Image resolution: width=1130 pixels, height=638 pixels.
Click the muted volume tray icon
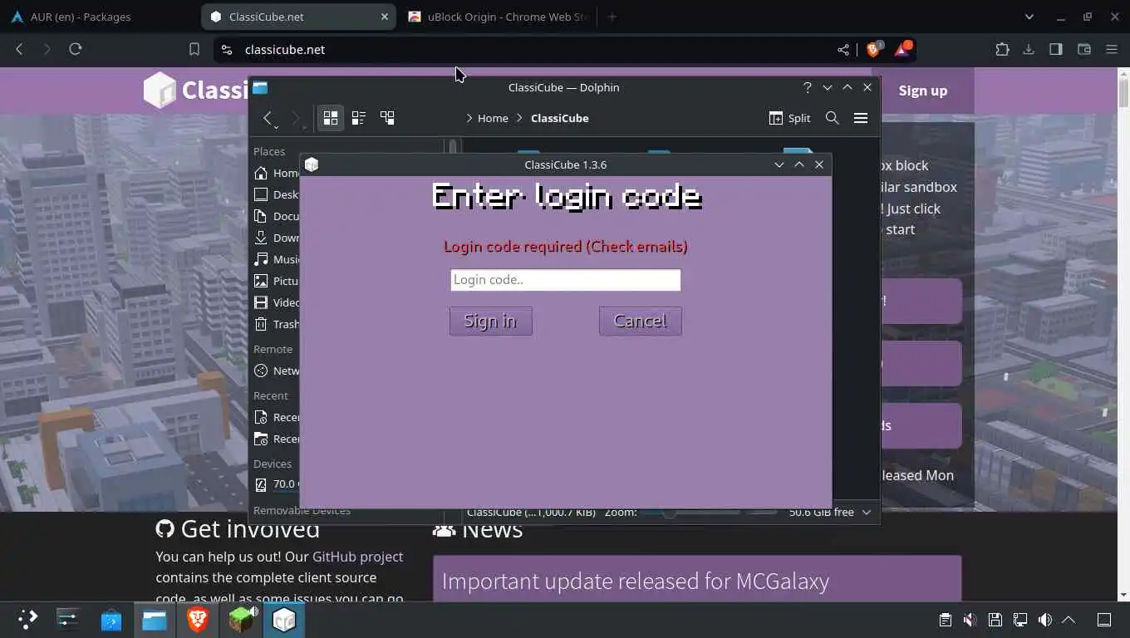970,620
